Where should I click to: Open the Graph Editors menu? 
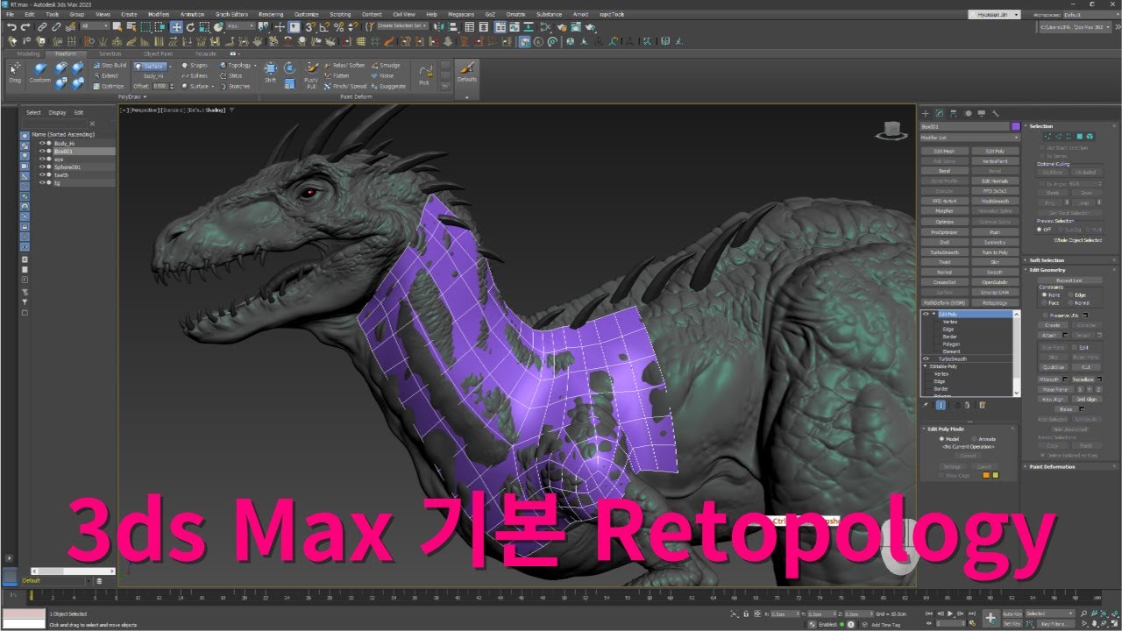coord(231,15)
